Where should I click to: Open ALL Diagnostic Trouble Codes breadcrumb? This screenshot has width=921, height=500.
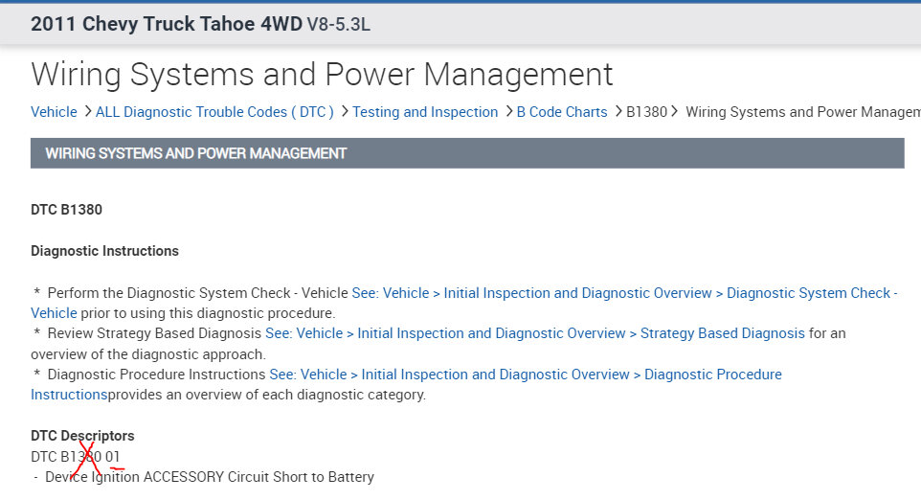(214, 112)
